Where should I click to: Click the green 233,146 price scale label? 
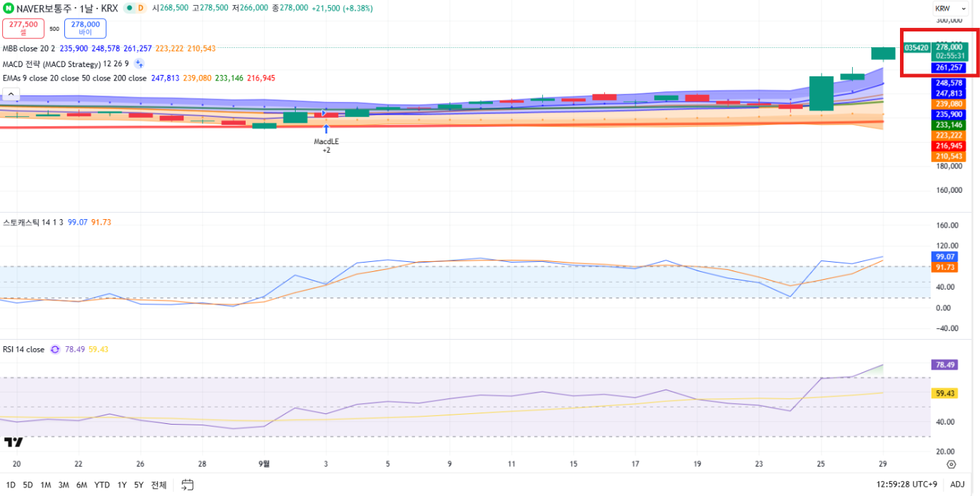950,125
